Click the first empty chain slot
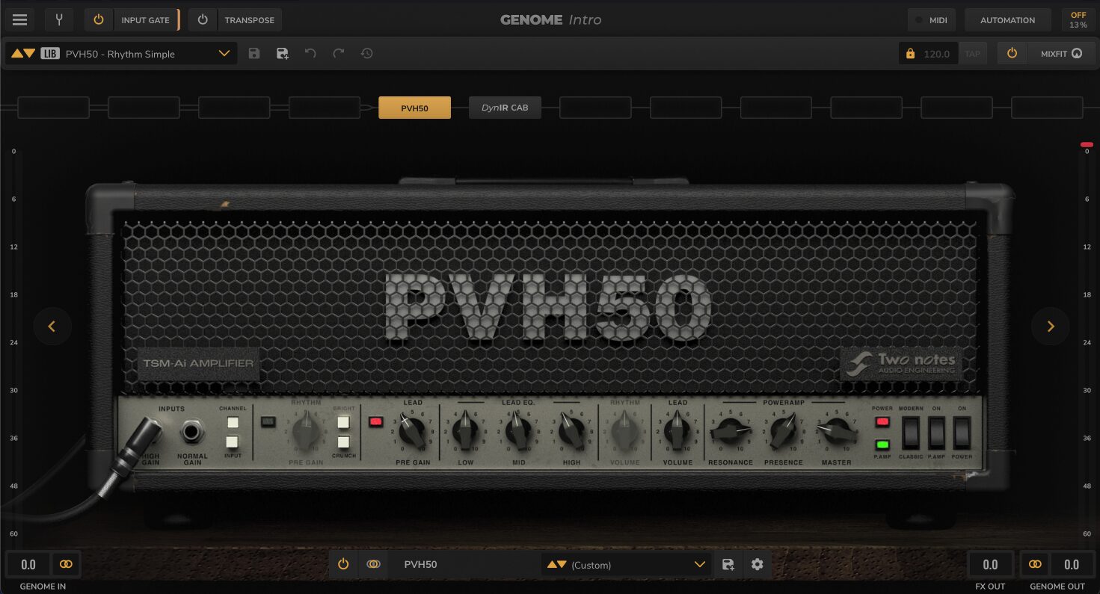The width and height of the screenshot is (1100, 594). (53, 108)
